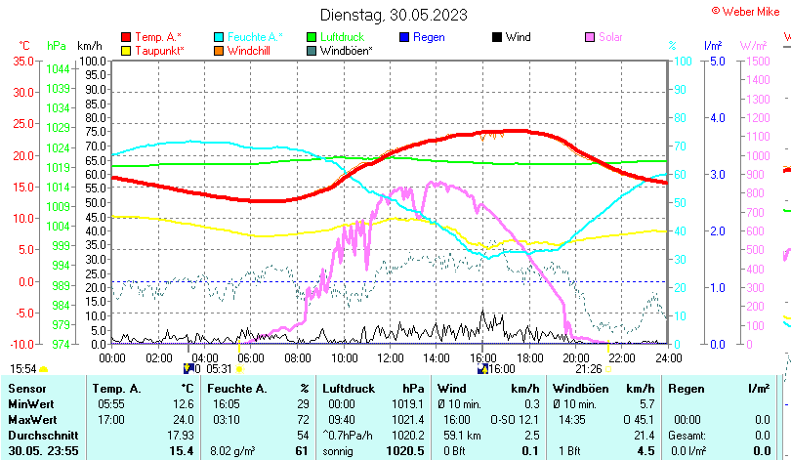Click the 'Taupunkt*' legend label
The width and height of the screenshot is (791, 460).
click(159, 51)
